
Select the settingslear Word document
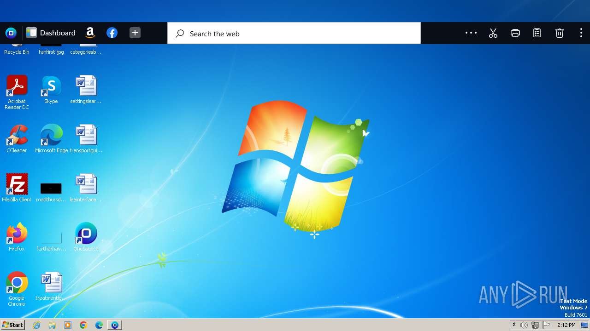[86, 90]
